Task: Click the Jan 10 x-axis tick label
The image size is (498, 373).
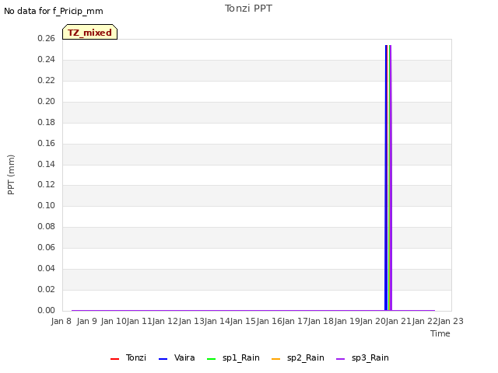Action: pos(114,321)
